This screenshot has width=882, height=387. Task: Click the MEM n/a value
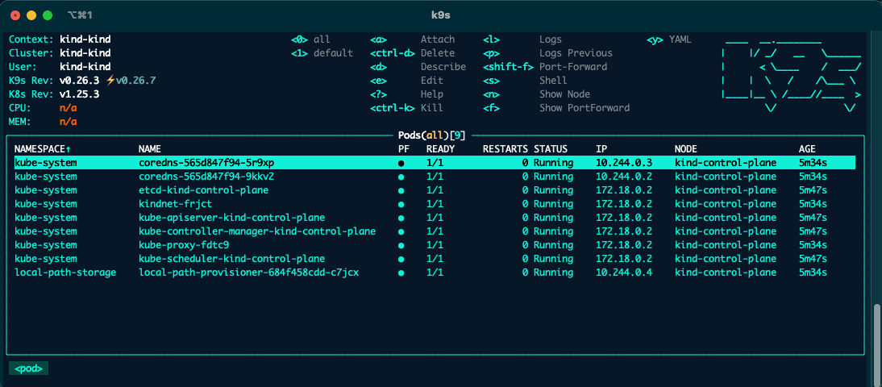(68, 122)
